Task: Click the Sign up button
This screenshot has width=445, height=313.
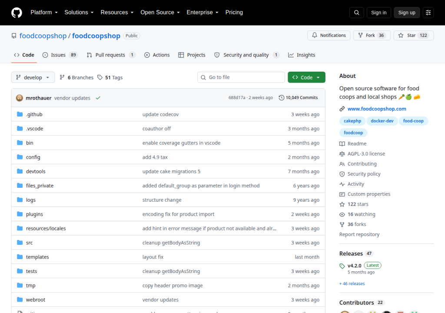Action: click(x=407, y=13)
